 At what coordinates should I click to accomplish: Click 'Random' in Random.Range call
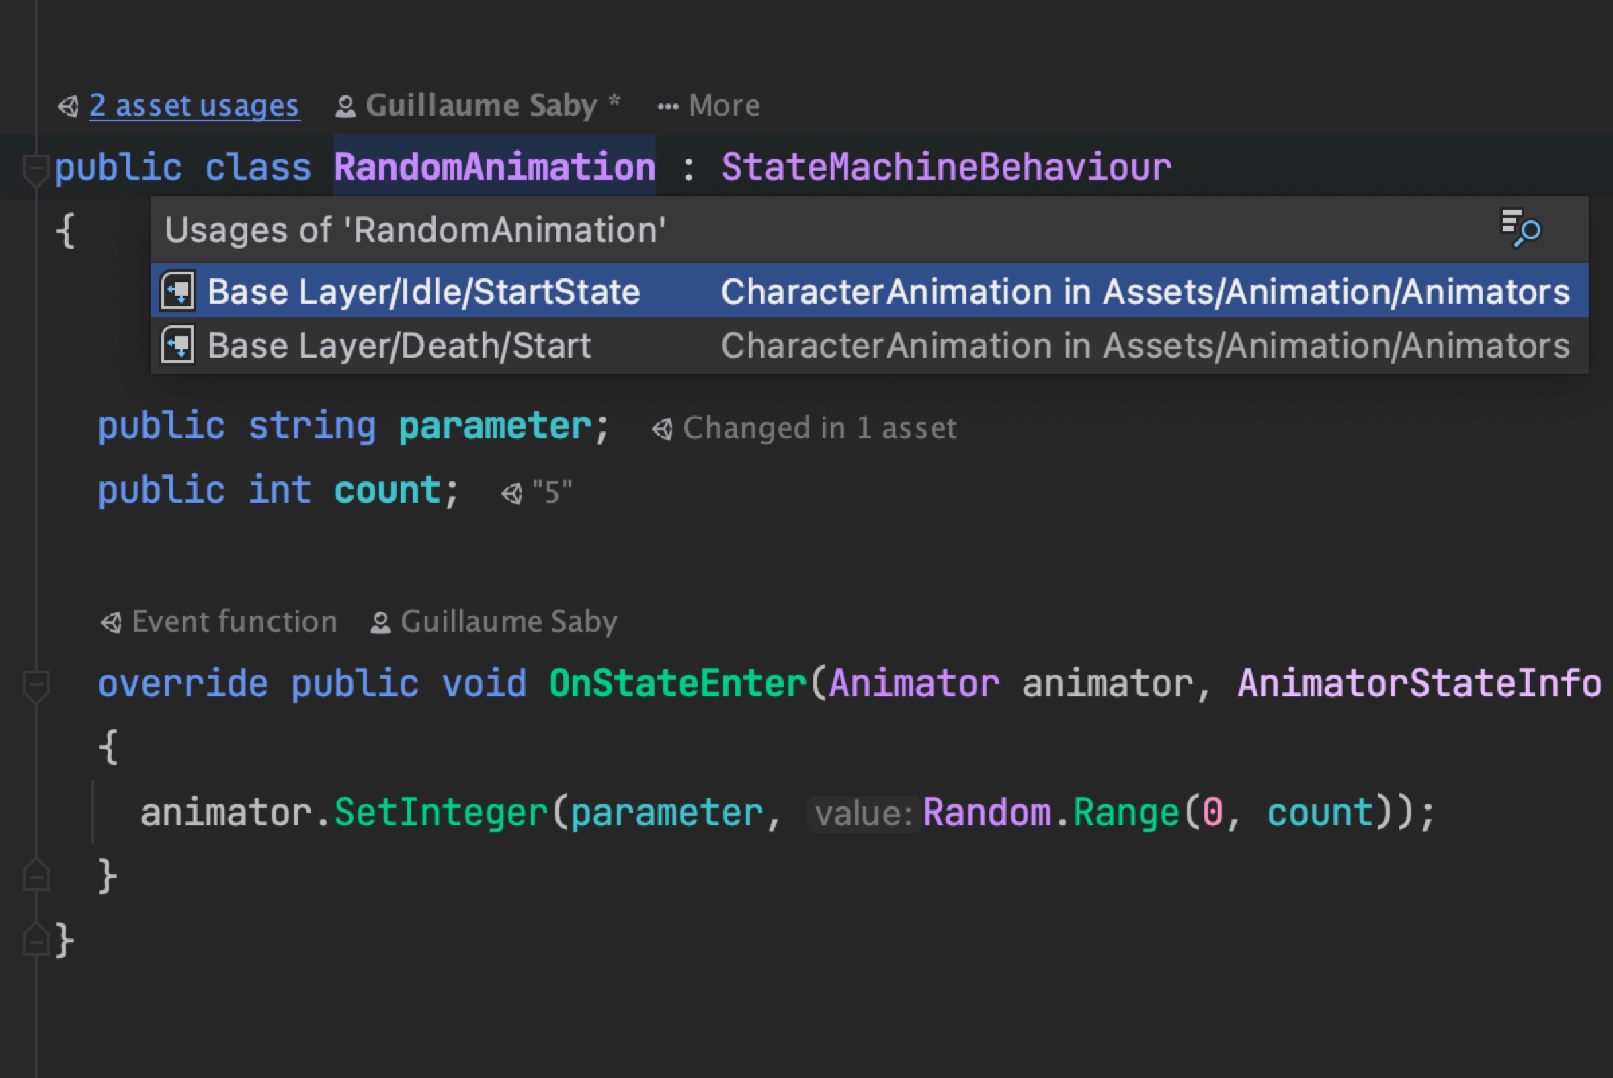[987, 813]
